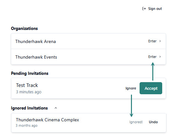Click the Pending Invitations heading
The image size is (181, 135).
30,73
